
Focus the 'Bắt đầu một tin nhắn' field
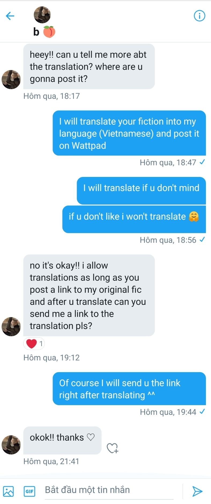(109, 490)
